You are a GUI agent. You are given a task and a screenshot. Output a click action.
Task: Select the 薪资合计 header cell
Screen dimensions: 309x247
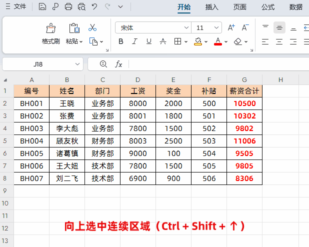(x=244, y=91)
